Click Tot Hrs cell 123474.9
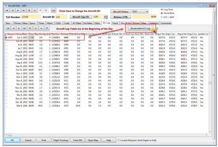This screenshot has width=218, height=147. coord(56,63)
